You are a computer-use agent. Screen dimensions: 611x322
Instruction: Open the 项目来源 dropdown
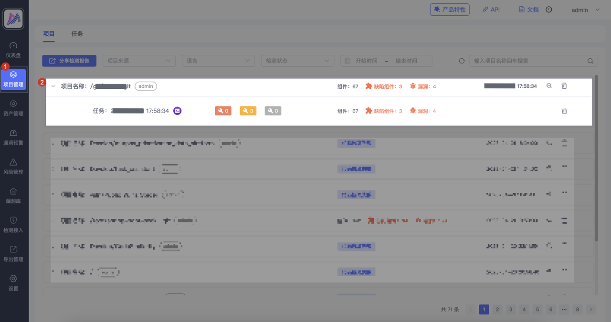tap(139, 61)
